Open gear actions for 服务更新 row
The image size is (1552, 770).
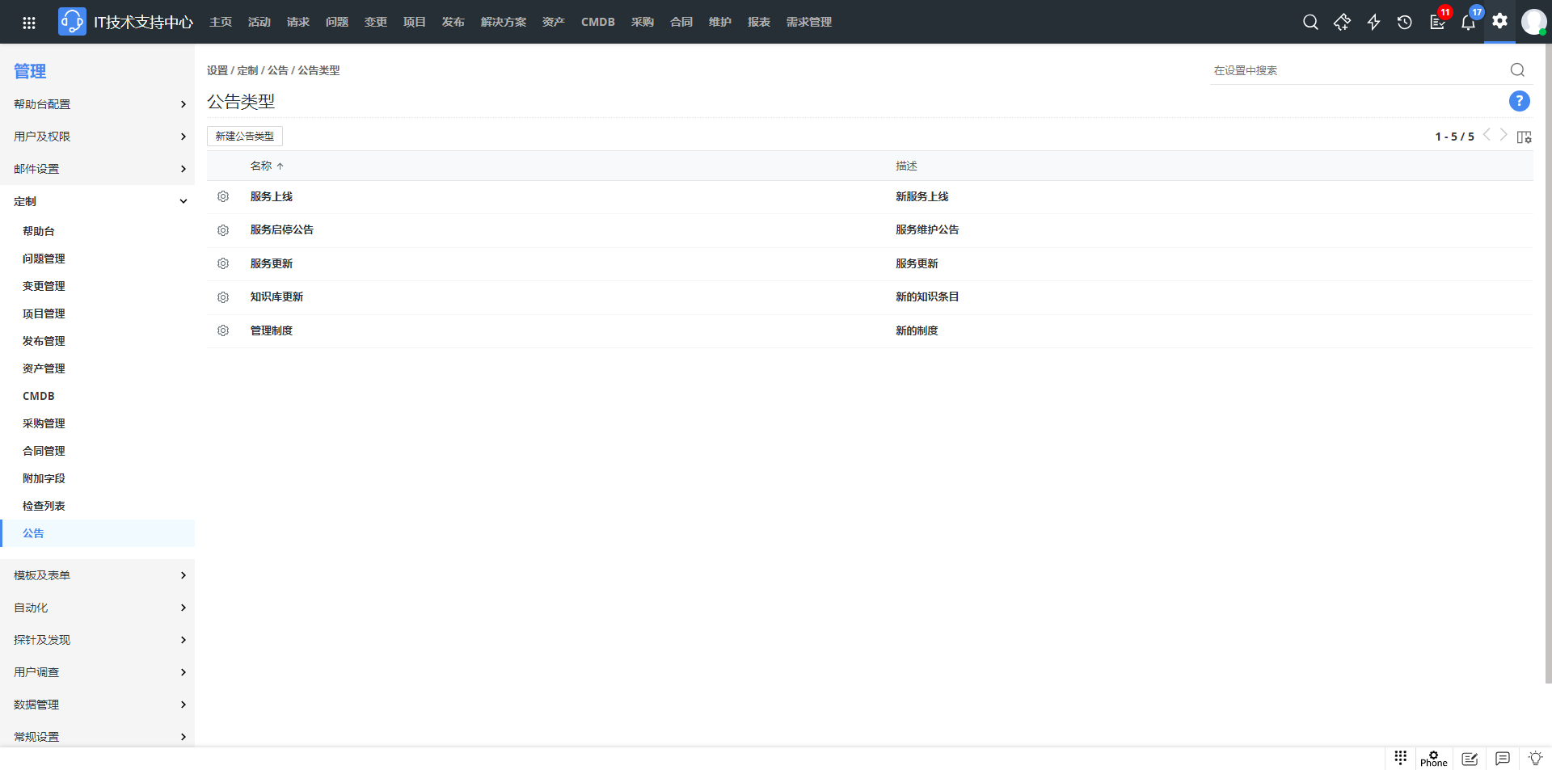coord(223,263)
